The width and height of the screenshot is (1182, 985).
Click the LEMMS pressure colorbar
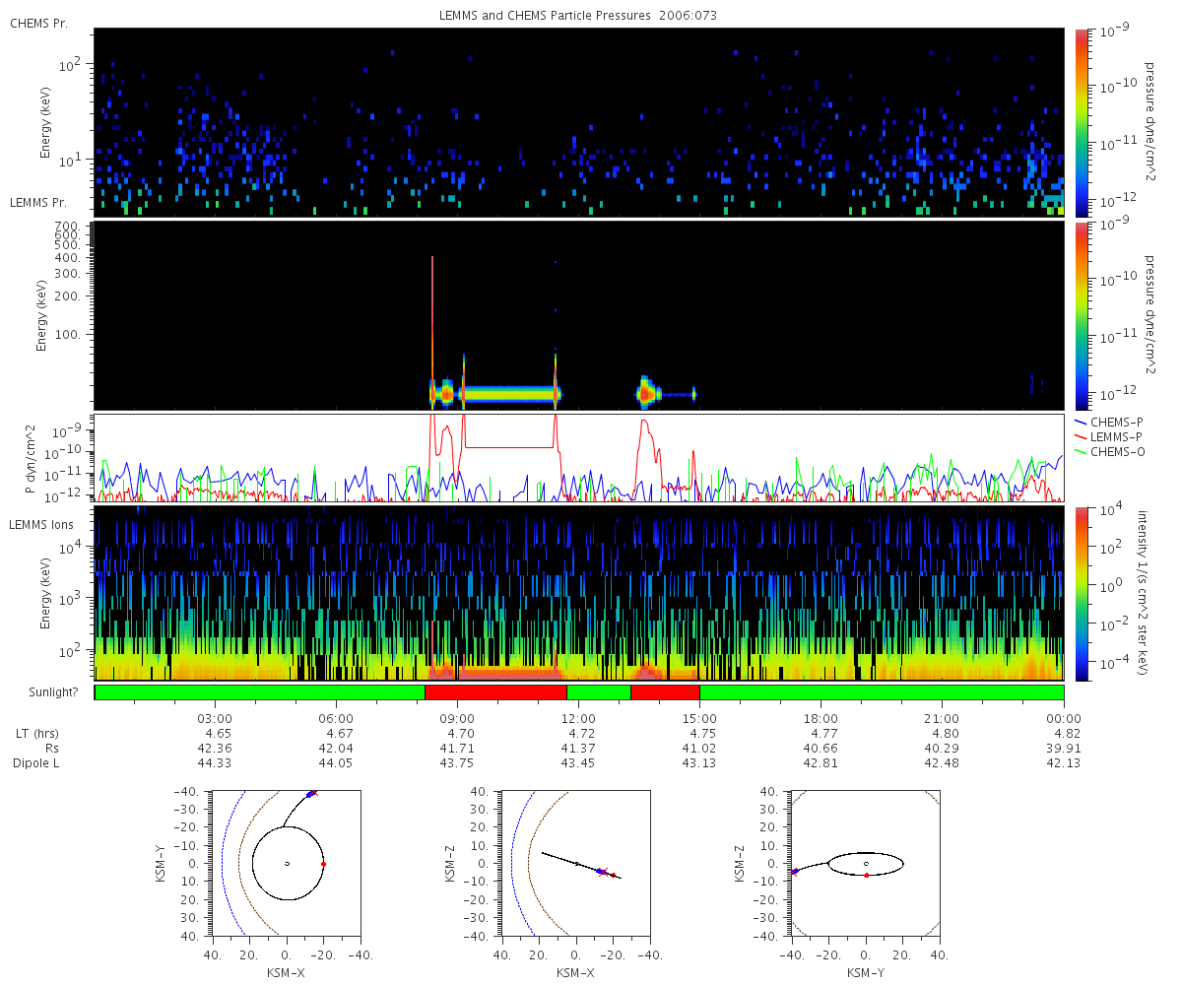(x=1081, y=316)
